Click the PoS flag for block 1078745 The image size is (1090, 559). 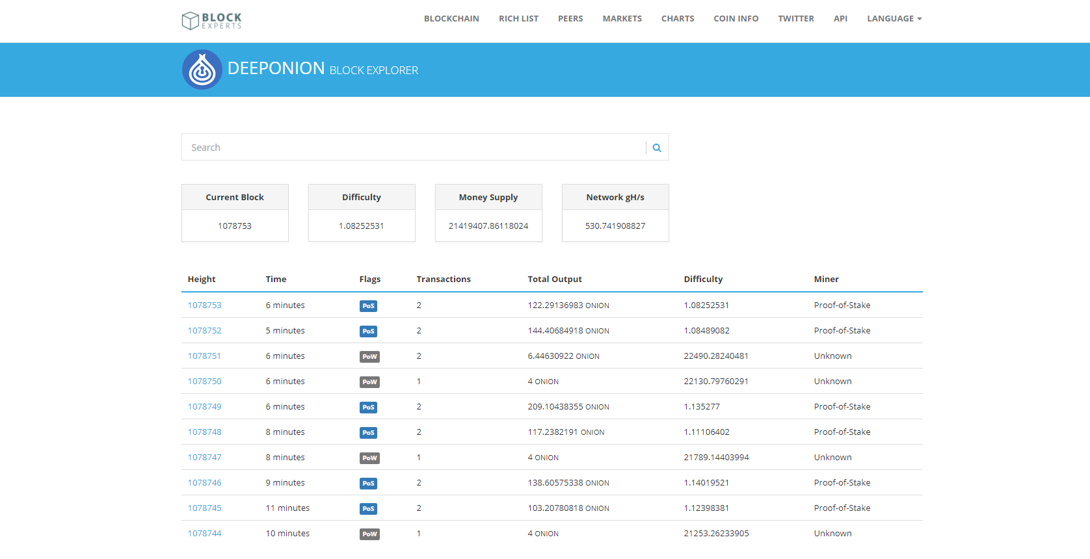pyautogui.click(x=368, y=508)
